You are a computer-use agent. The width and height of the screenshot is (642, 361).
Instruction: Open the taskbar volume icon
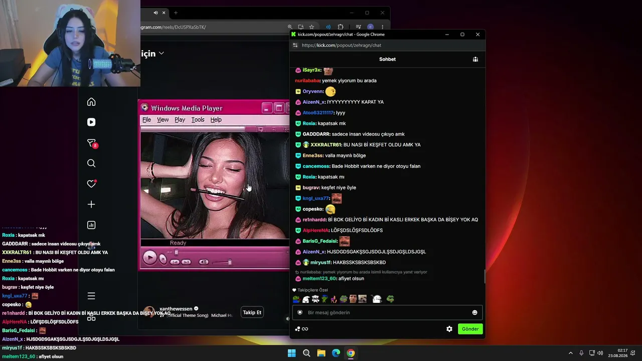pyautogui.click(x=600, y=353)
